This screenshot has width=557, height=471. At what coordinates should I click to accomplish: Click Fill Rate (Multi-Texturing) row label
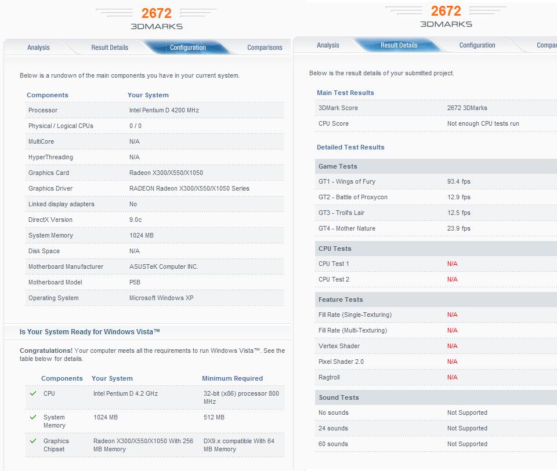click(353, 330)
